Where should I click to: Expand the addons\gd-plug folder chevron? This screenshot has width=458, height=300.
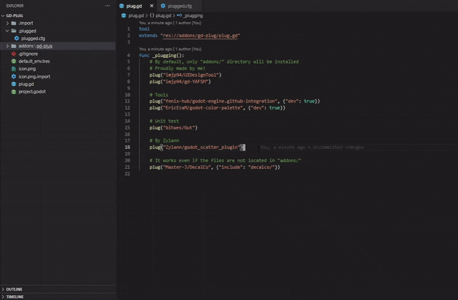pos(7,46)
